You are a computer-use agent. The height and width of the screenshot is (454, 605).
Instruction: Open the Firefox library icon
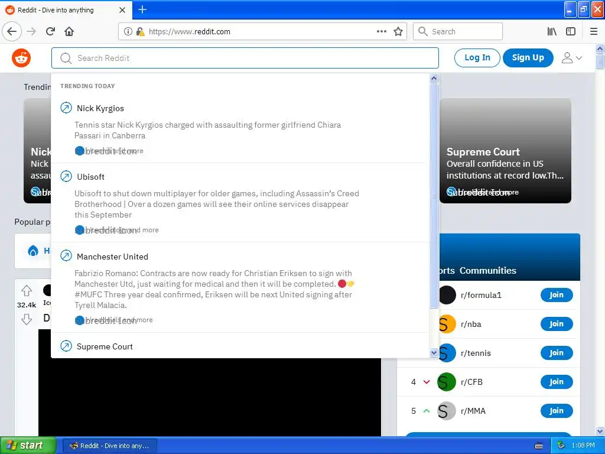pyautogui.click(x=552, y=31)
